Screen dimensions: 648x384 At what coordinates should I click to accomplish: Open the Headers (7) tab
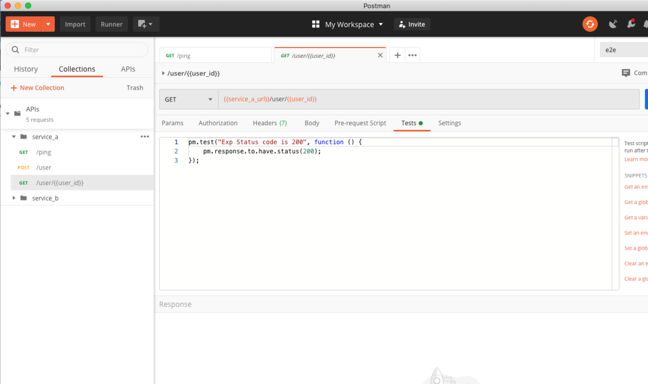[x=269, y=123]
